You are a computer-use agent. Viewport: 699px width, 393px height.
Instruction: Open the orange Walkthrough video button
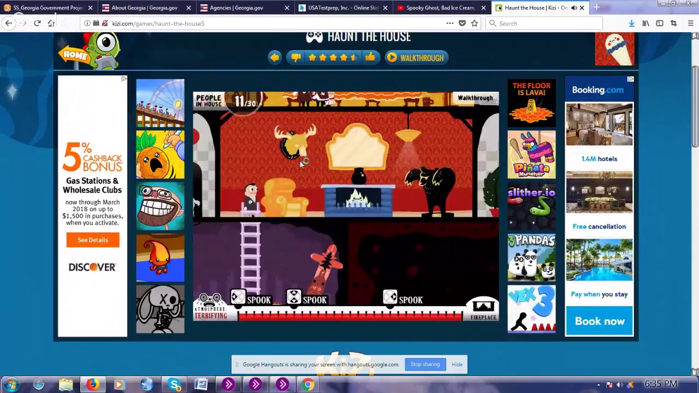point(417,57)
